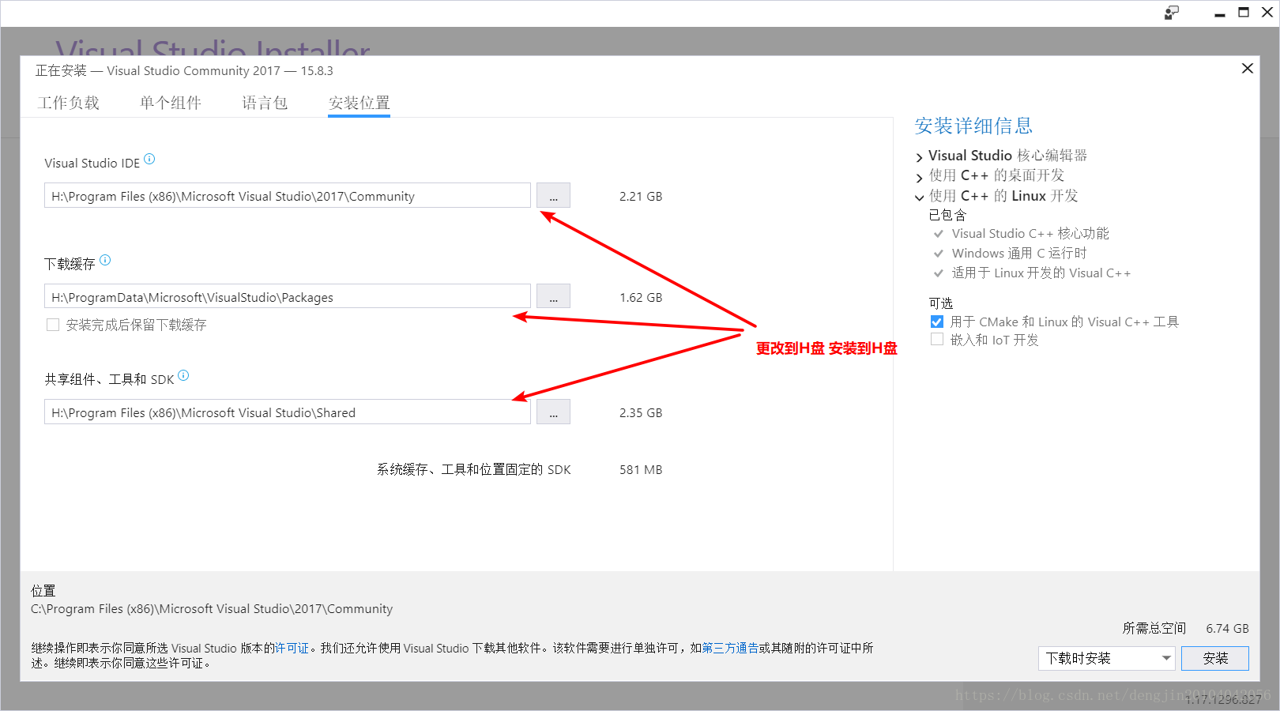1280x711 pixels.
Task: Click the download cache path field
Action: pos(288,296)
